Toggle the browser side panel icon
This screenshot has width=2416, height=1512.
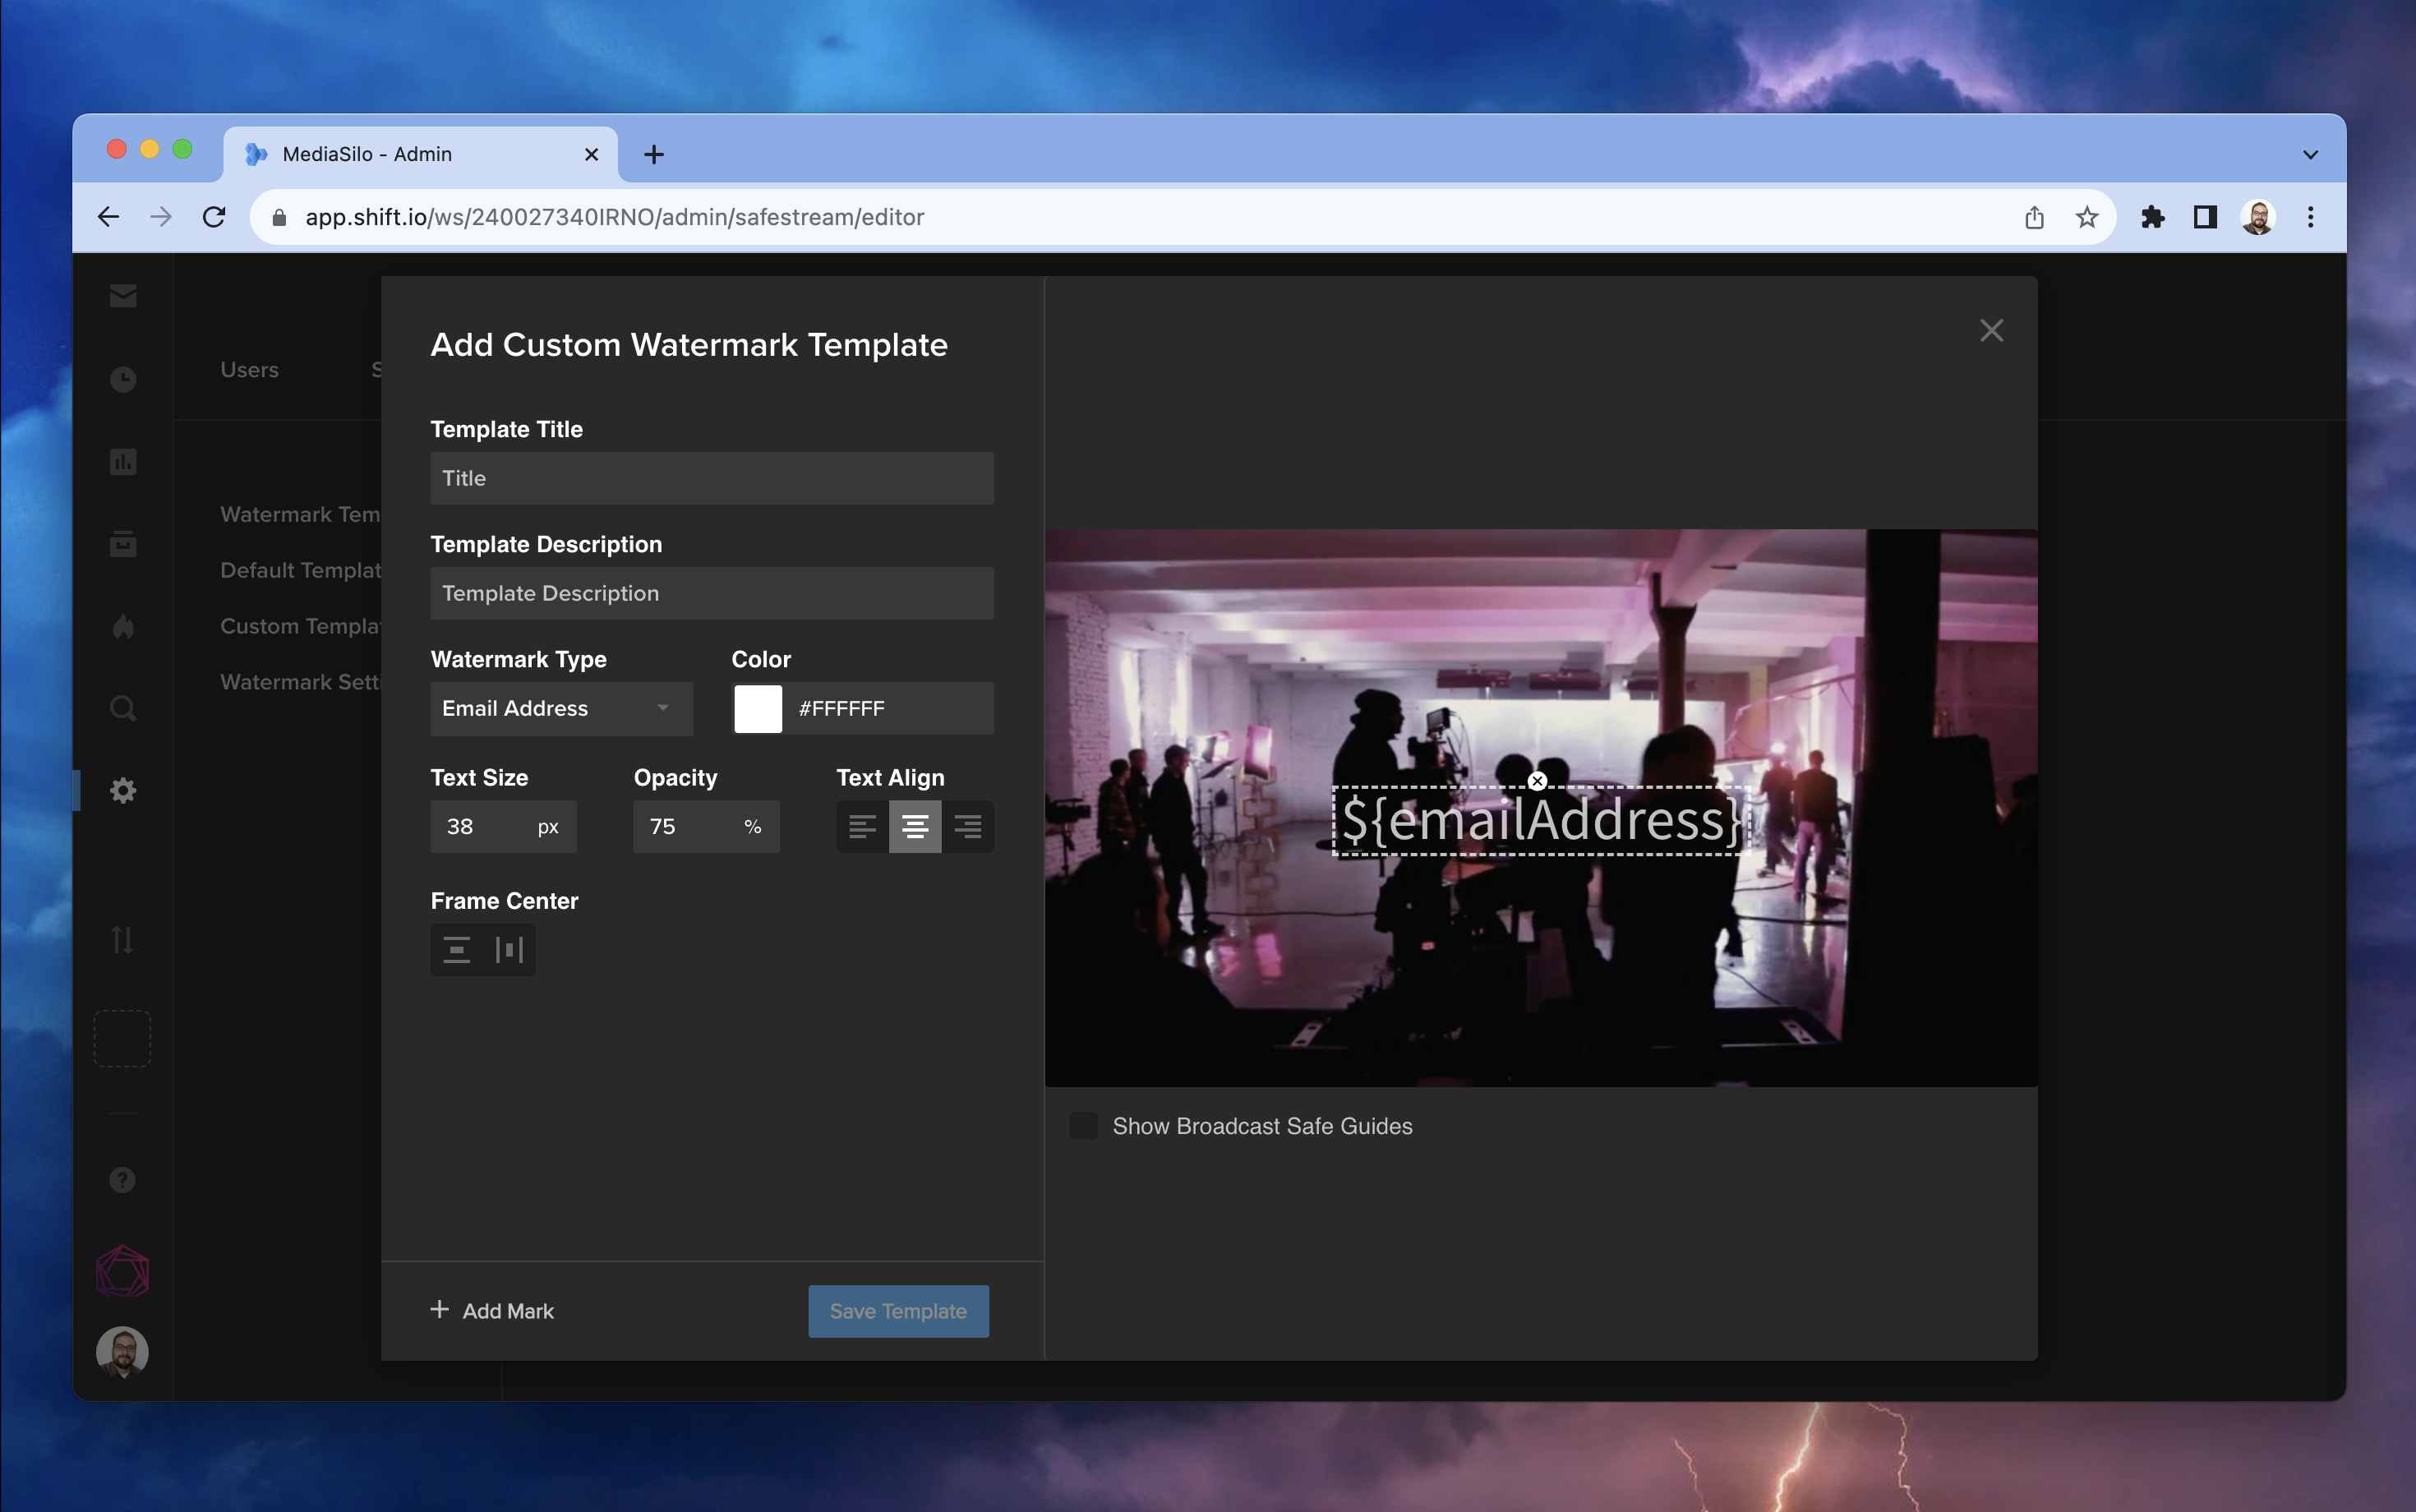coord(2205,217)
